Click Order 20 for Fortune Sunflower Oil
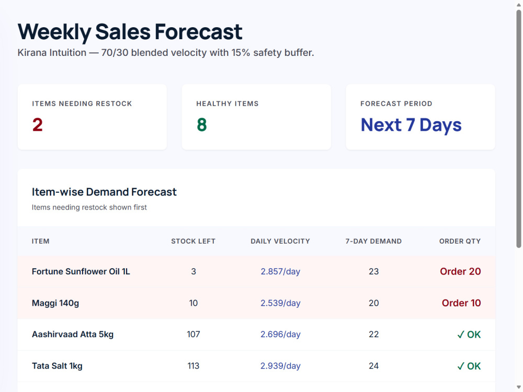 (x=460, y=271)
